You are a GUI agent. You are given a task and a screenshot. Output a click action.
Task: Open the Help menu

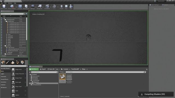click(x=15, y=3)
